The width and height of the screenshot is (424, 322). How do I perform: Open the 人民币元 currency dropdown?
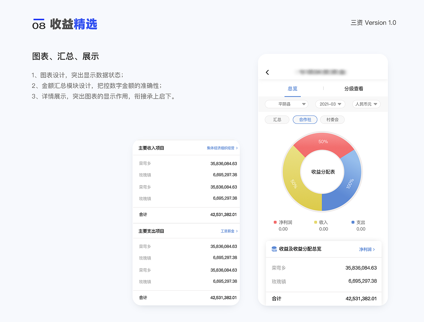(366, 104)
